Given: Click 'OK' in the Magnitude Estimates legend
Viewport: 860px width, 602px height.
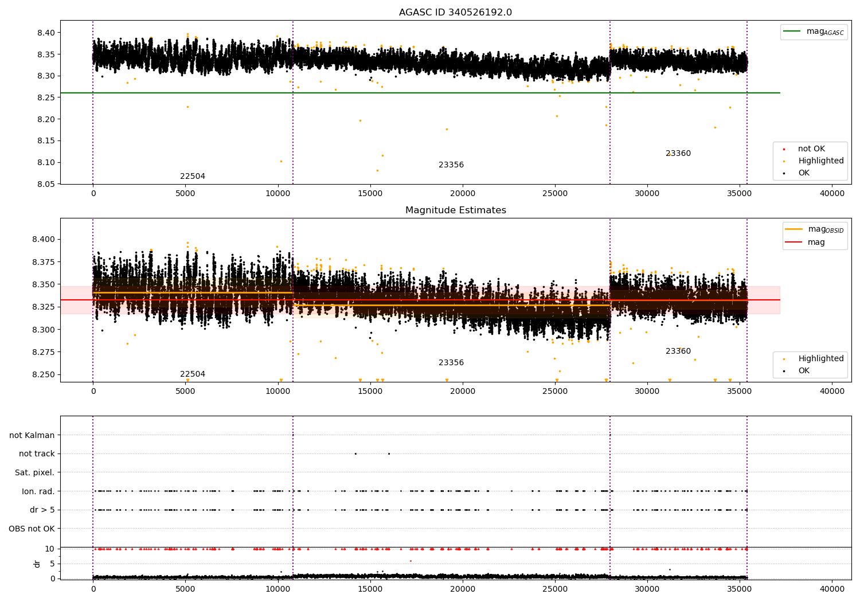Looking at the screenshot, I should click(x=804, y=371).
